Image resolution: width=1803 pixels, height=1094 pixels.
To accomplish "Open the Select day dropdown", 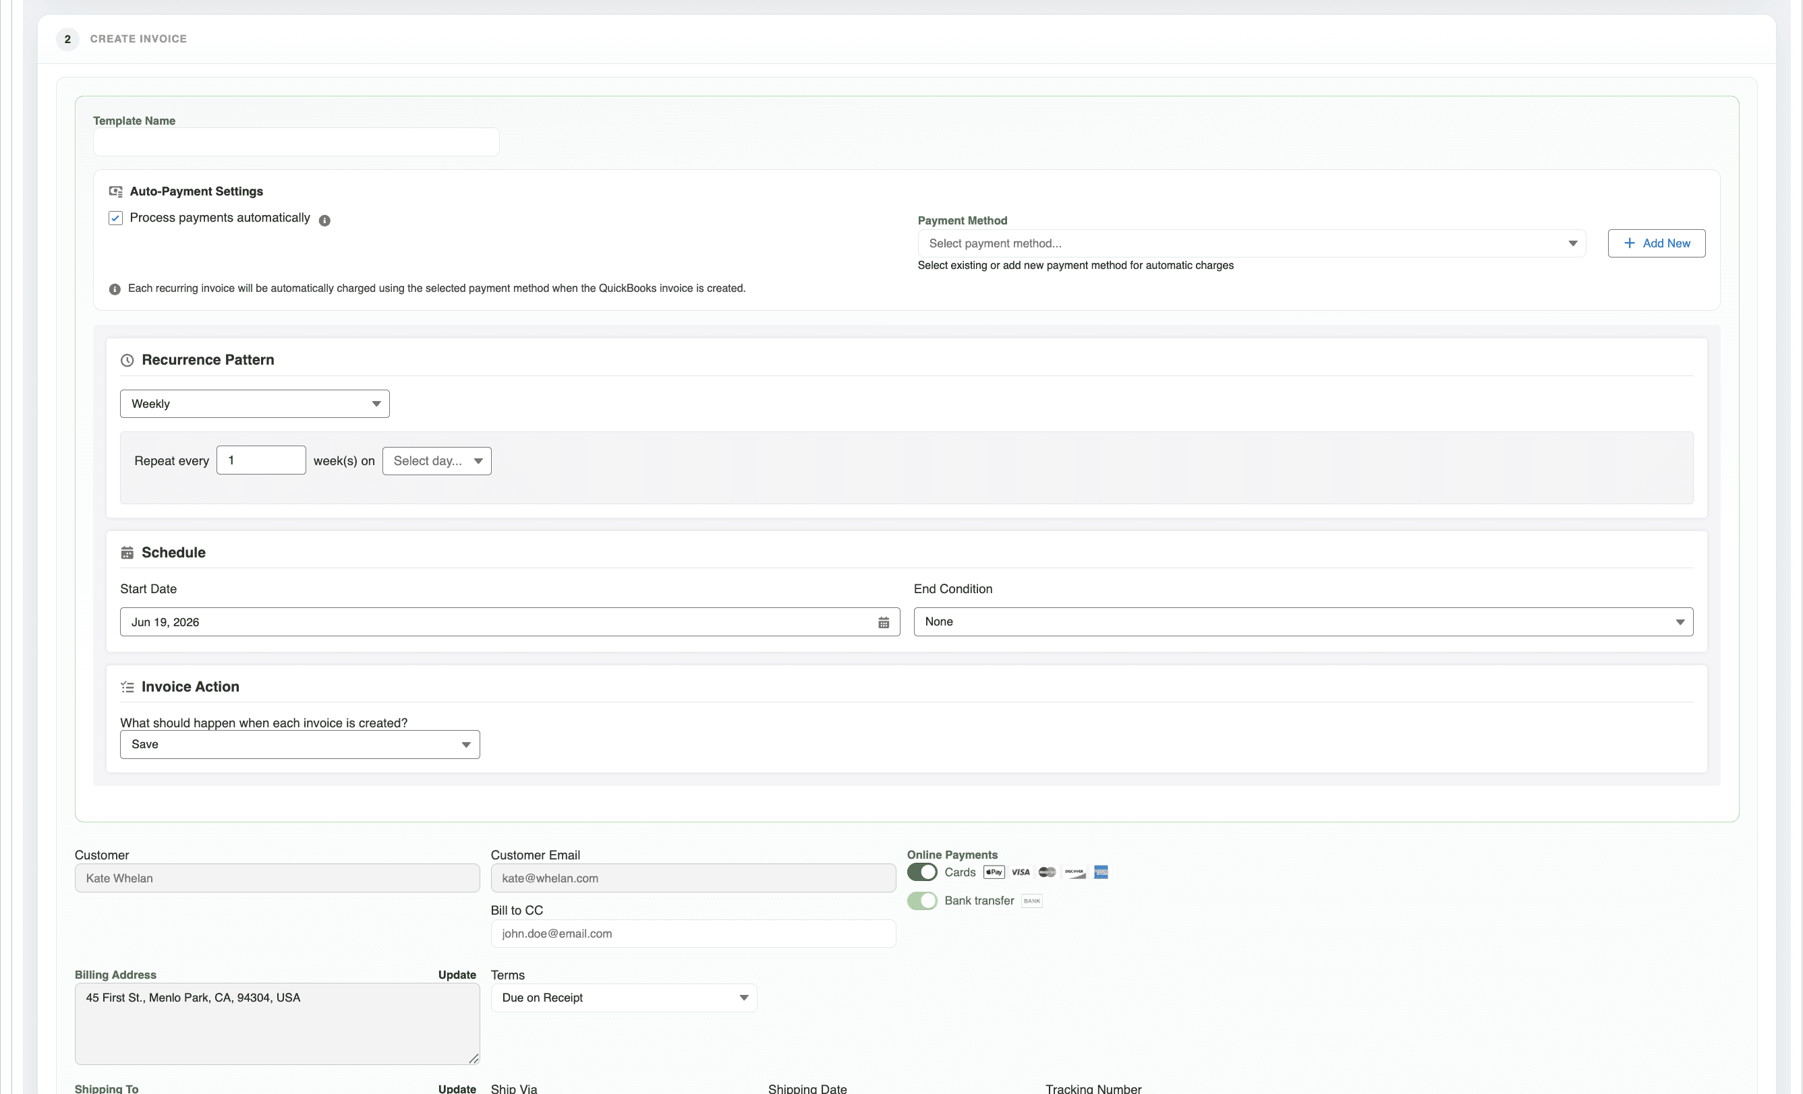I will pos(437,460).
